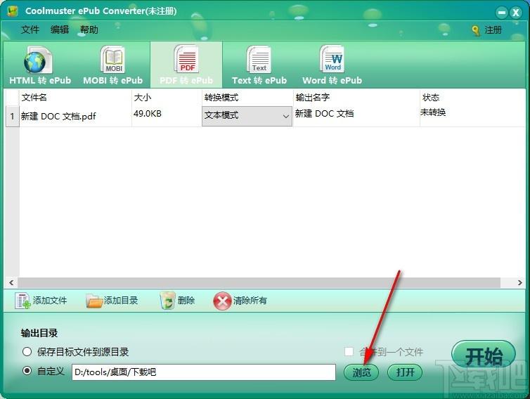This screenshot has width=530, height=399.
Task: Click the 开始 start button
Action: pos(484,355)
